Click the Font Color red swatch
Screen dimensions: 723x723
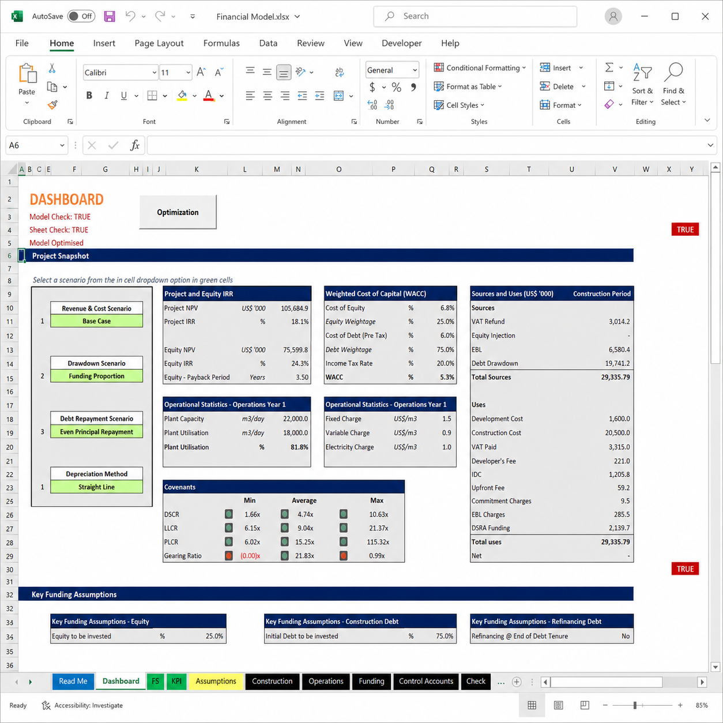click(x=209, y=96)
